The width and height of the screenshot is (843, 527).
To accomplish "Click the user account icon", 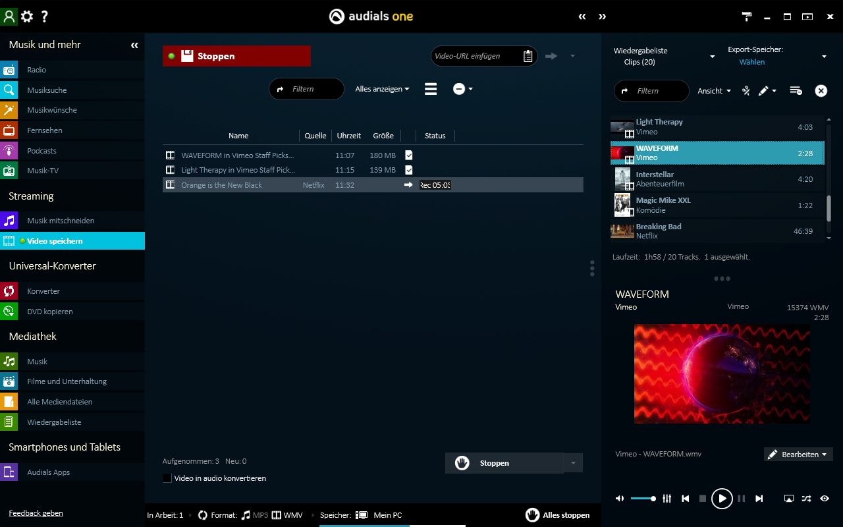I will click(9, 16).
